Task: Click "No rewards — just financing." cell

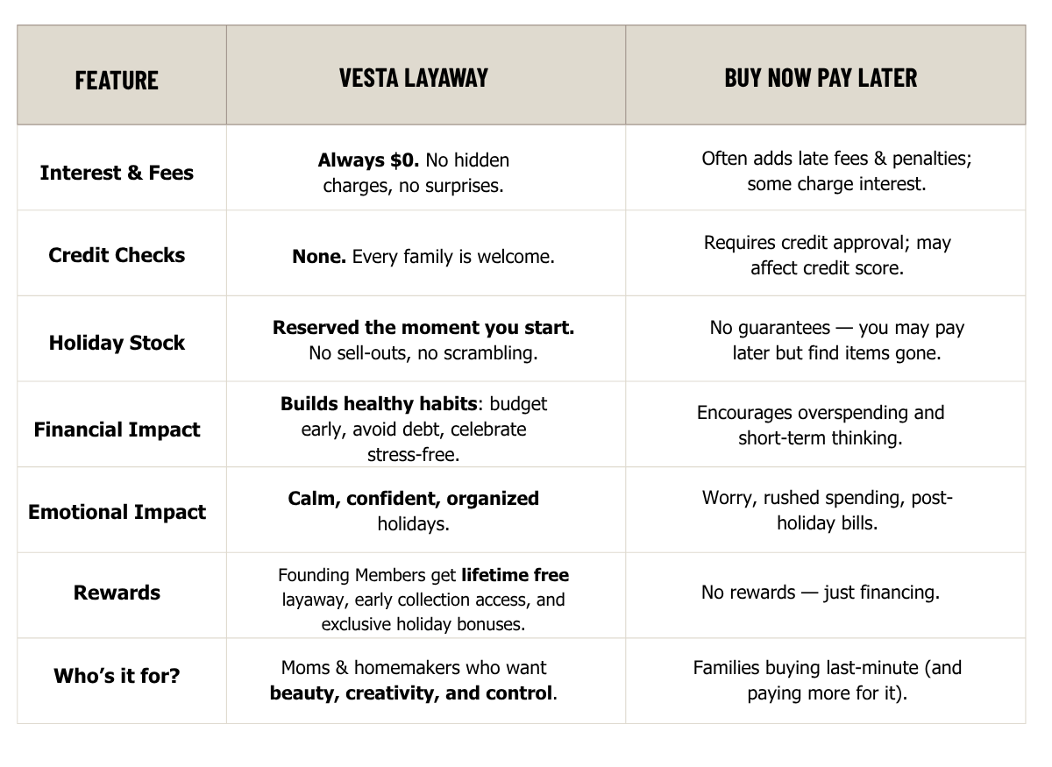Action: [x=820, y=593]
